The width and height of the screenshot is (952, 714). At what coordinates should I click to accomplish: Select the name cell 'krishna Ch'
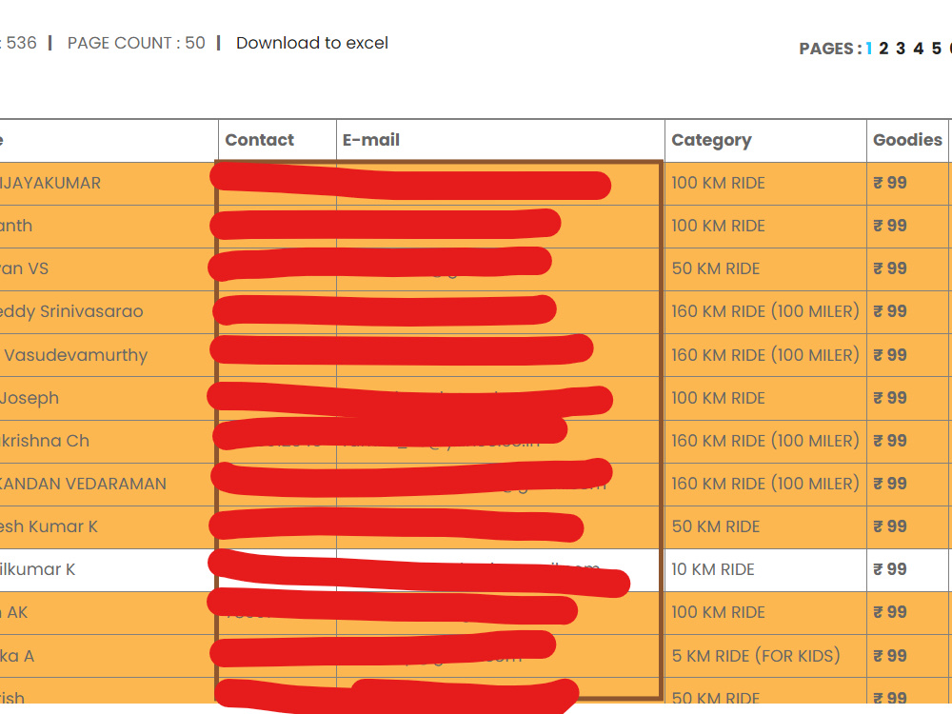[x=45, y=441]
